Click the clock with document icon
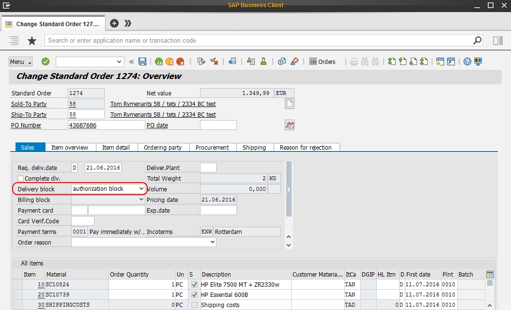This screenshot has width=511, height=310. [281, 62]
